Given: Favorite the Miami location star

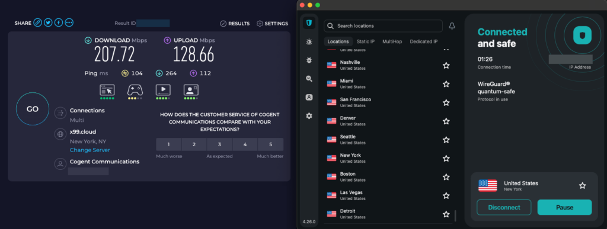Looking at the screenshot, I should click(x=446, y=84).
